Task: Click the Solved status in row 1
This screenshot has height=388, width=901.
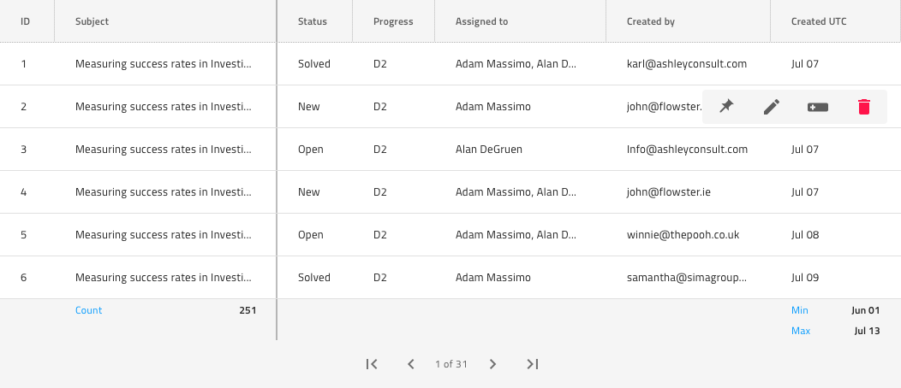Action: pos(314,64)
